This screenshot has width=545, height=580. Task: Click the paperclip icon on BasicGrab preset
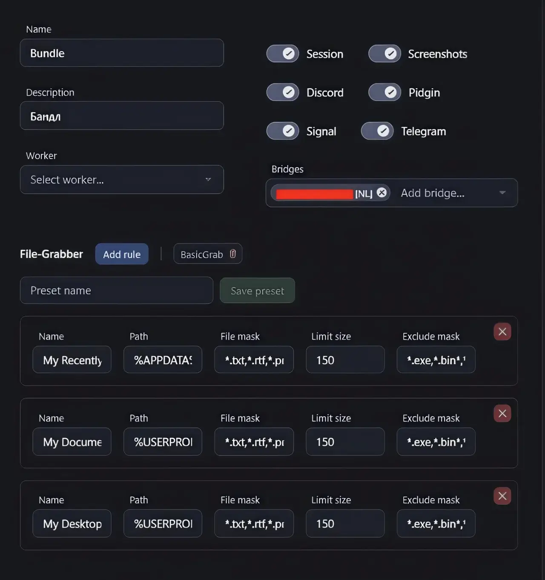[233, 254]
